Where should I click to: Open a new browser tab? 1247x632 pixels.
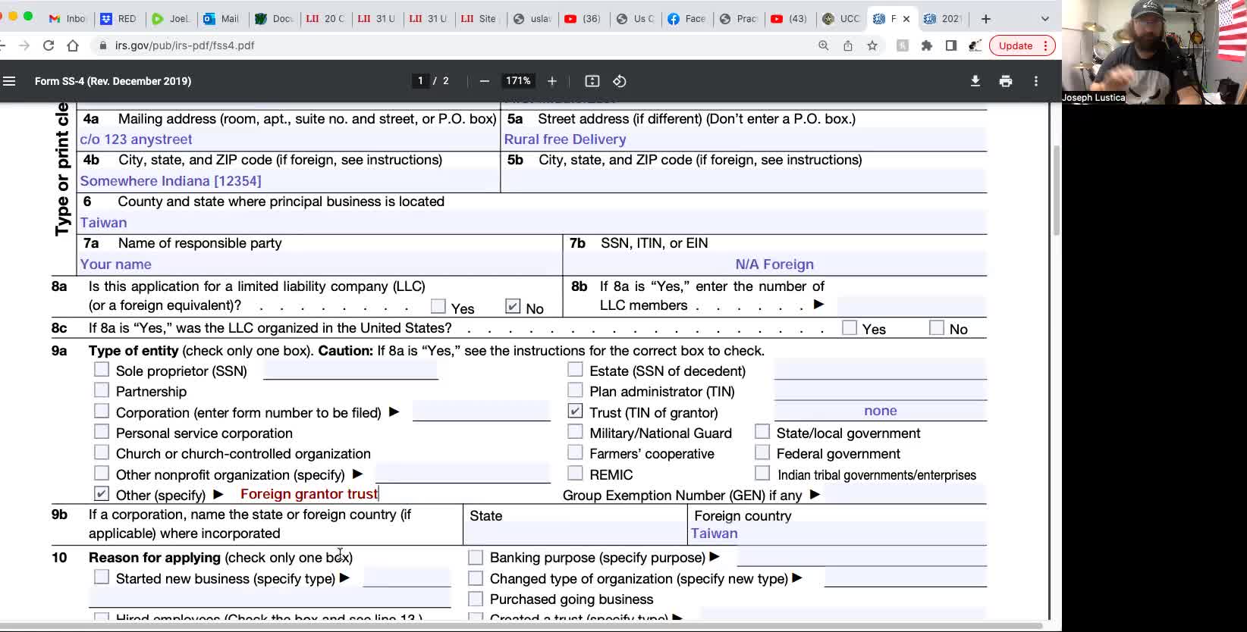(x=985, y=19)
